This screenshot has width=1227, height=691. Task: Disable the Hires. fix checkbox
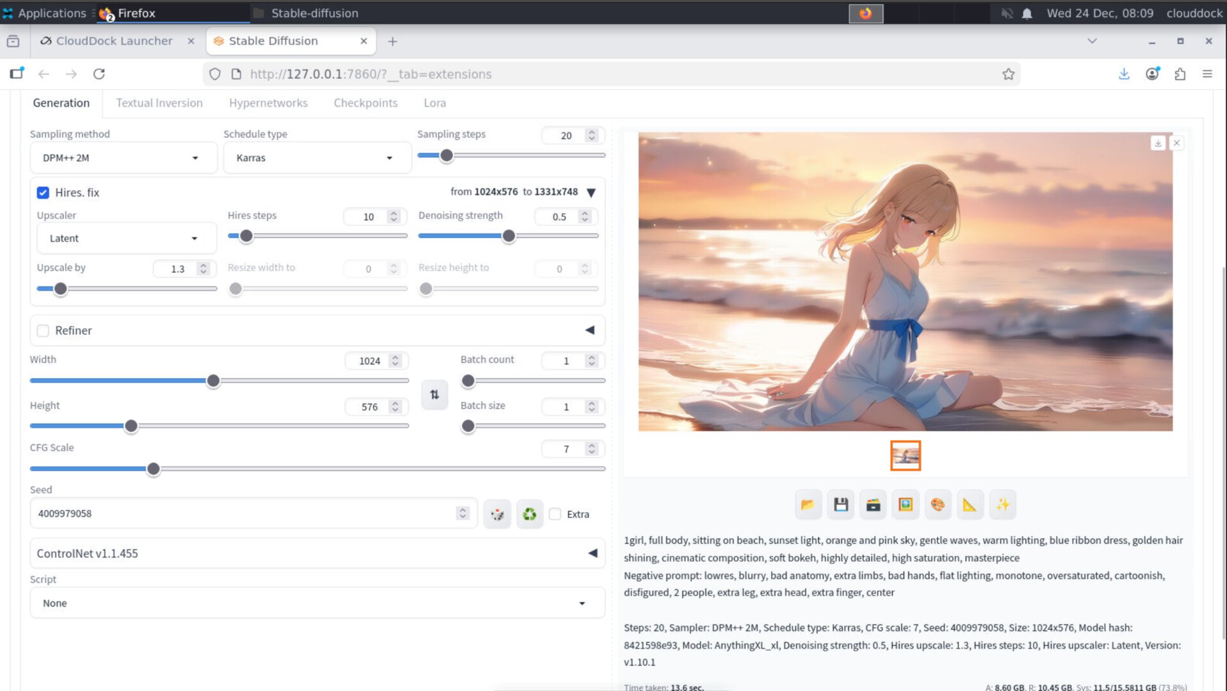pyautogui.click(x=43, y=193)
